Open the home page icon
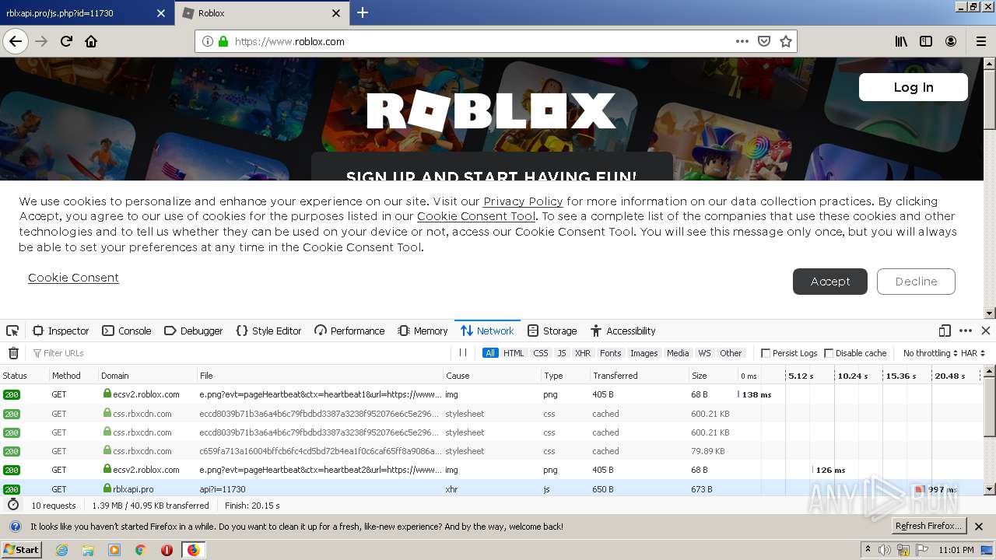The image size is (996, 560). tap(91, 41)
